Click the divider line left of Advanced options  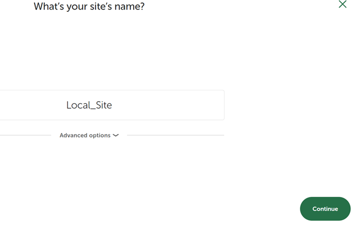(x=25, y=136)
